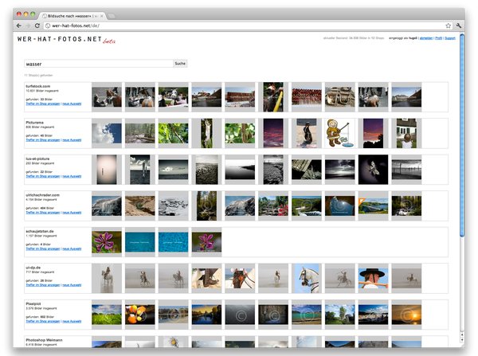Open the lux-et-picture insect on black thumbnail

[373, 170]
